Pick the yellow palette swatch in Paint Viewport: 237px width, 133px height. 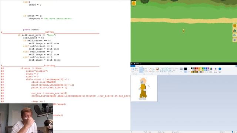tap(201, 68)
